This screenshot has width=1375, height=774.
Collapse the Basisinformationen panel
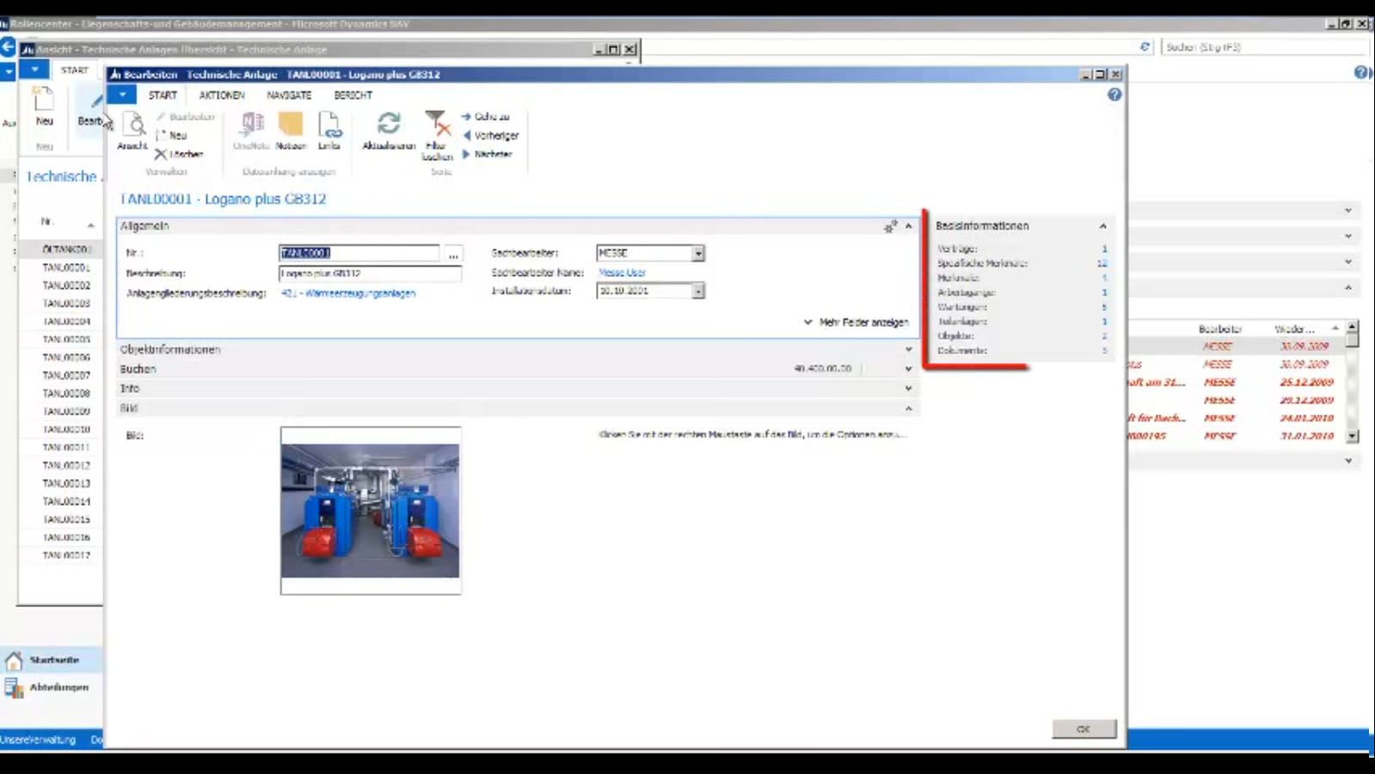pyautogui.click(x=1102, y=225)
